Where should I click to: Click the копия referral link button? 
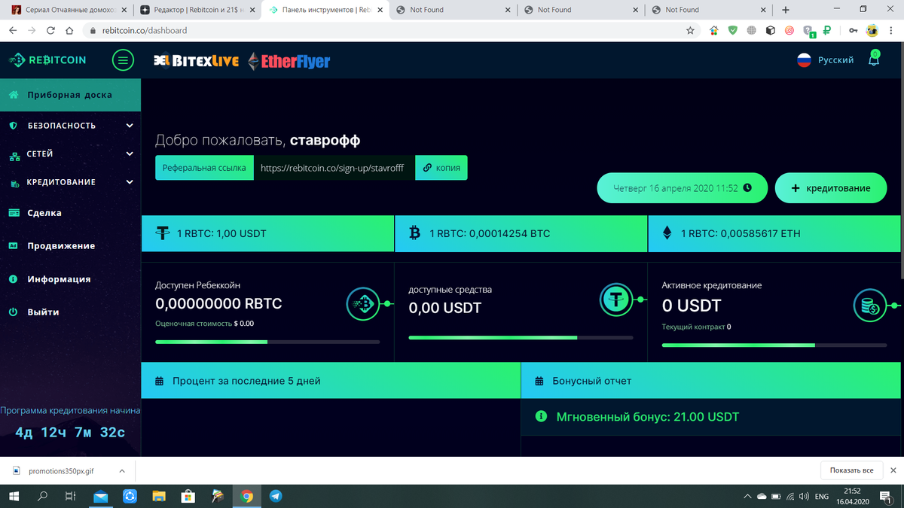pos(441,168)
